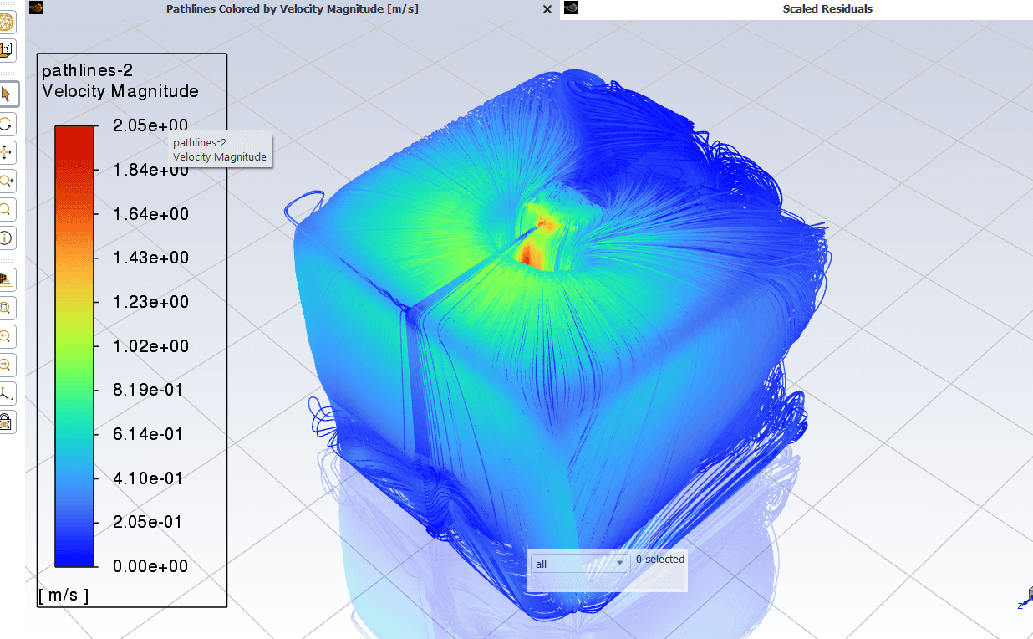Screen dimensions: 1033x639
Task: Switch to Pathlines Colored by Velocity Magnitude tab
Action: click(293, 9)
